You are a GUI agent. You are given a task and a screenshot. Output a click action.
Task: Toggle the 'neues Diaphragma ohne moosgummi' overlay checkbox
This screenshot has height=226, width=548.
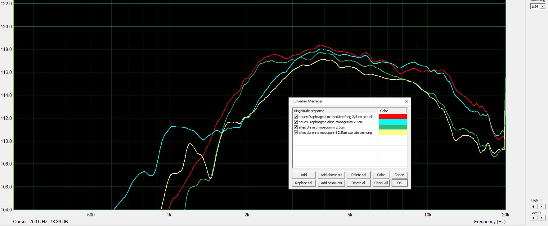coord(296,122)
